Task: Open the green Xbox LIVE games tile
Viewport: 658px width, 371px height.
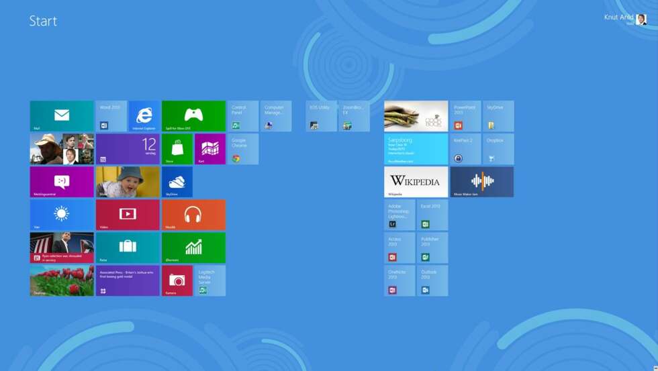Action: pos(193,116)
